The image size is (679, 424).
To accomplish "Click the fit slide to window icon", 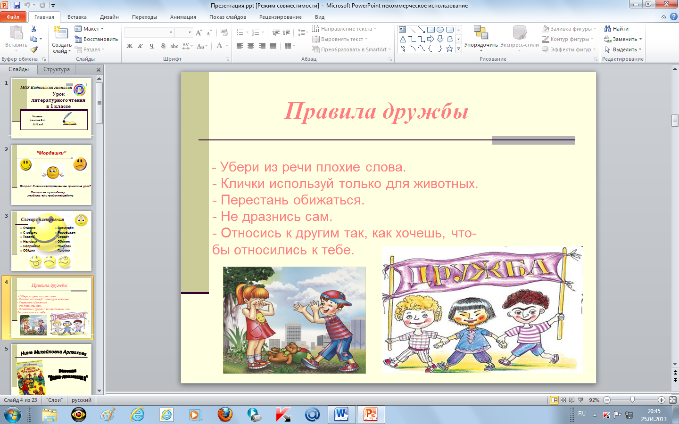I will pos(673,400).
